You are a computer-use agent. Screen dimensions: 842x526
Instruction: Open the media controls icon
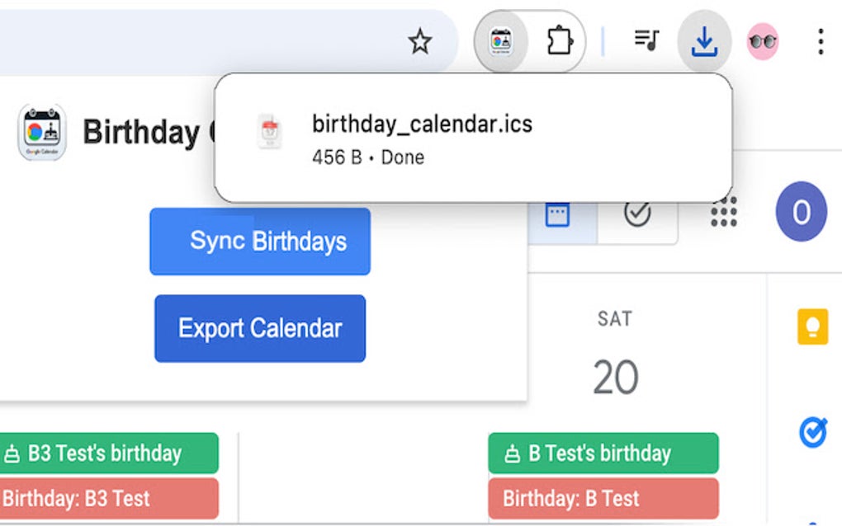coord(646,40)
